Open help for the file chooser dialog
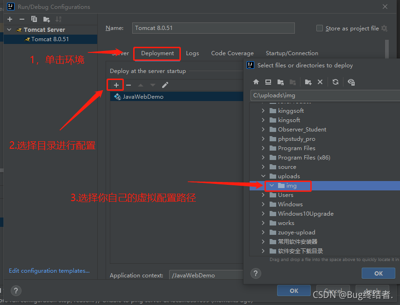This screenshot has height=305, width=400. pyautogui.click(x=256, y=273)
